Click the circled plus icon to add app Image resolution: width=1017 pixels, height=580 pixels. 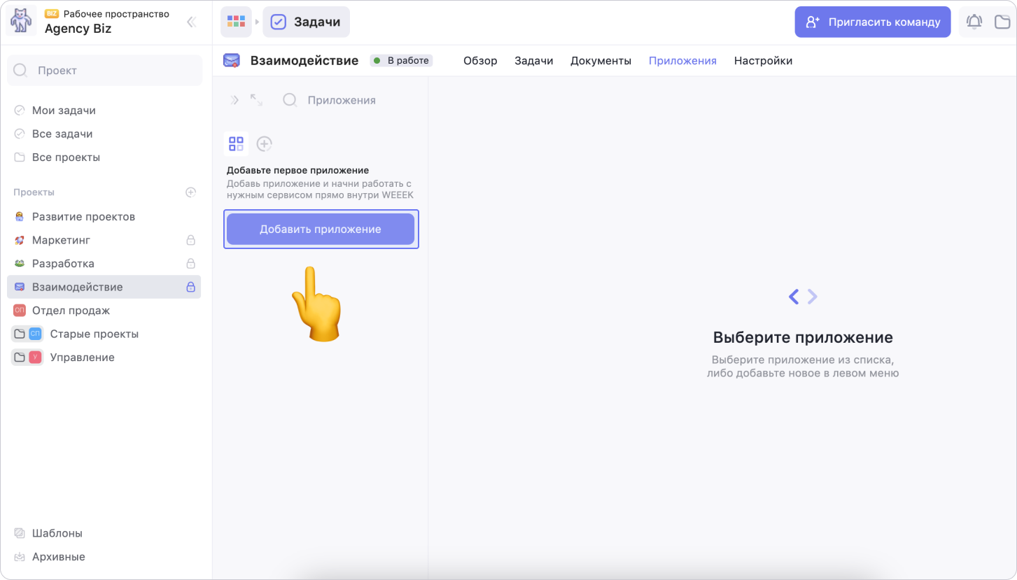pyautogui.click(x=264, y=144)
